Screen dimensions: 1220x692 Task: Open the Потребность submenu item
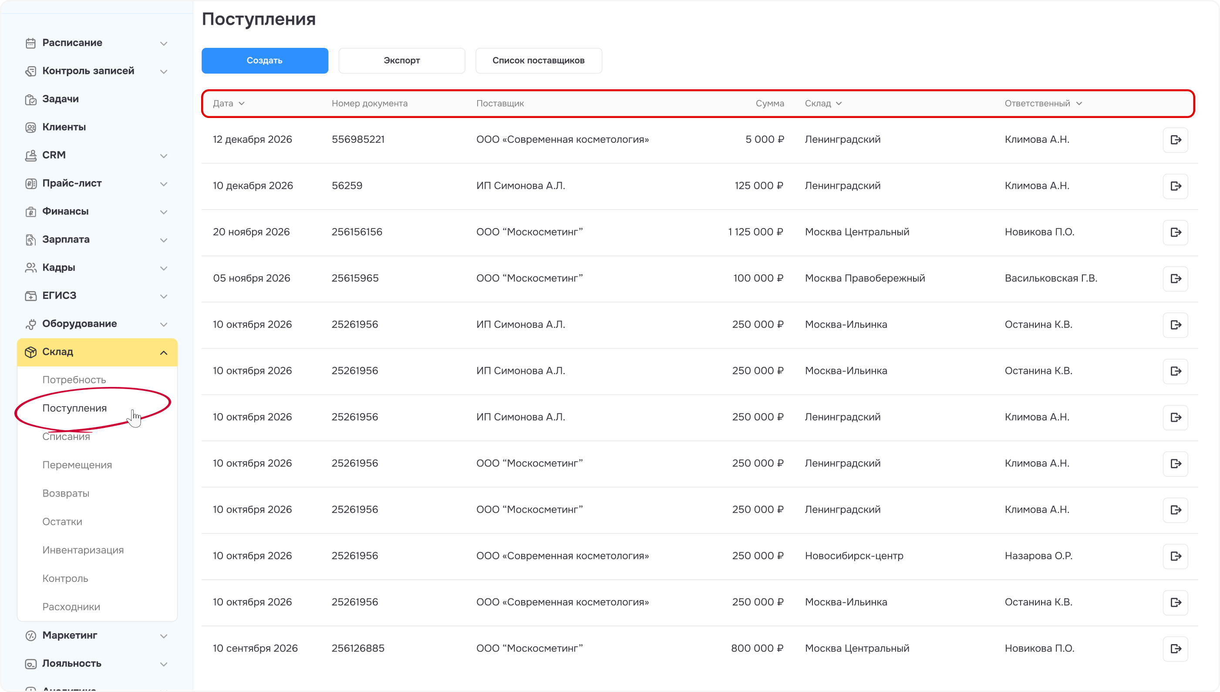(x=74, y=380)
